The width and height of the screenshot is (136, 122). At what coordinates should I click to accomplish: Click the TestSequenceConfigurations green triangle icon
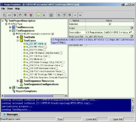coord(21,84)
